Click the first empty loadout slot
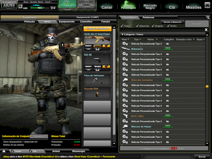The width and height of the screenshot is (212, 159). click(x=97, y=106)
